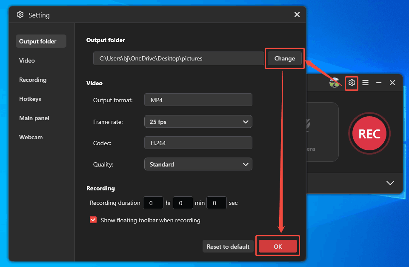Open the Recording settings section

pos(33,80)
